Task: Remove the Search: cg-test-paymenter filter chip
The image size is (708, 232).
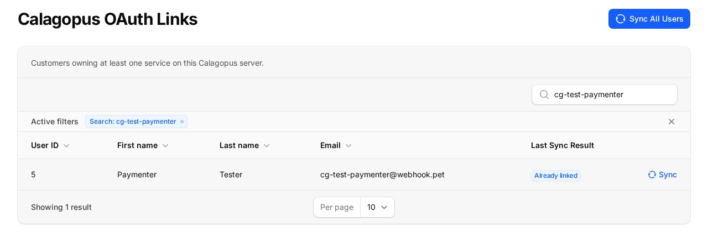Action: click(x=182, y=122)
